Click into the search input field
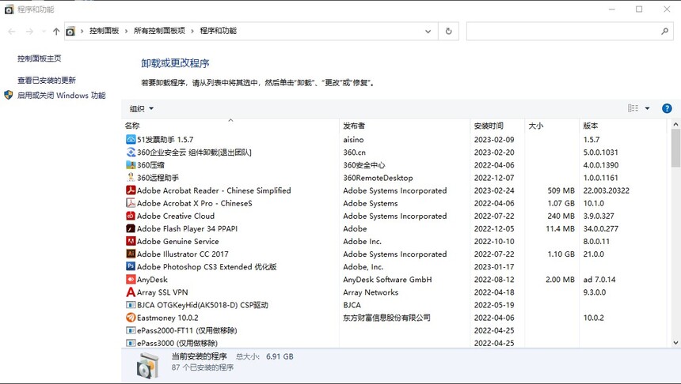The width and height of the screenshot is (681, 384). point(562,31)
